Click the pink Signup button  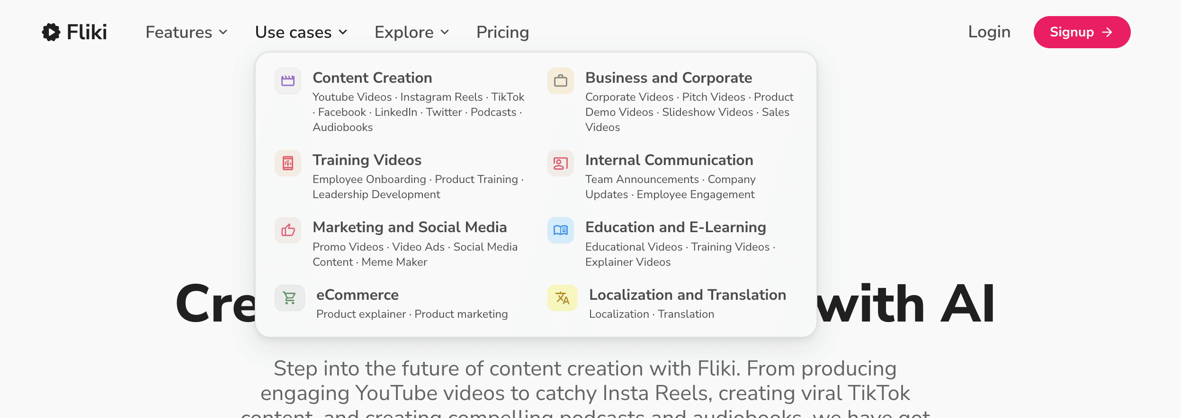click(x=1082, y=32)
